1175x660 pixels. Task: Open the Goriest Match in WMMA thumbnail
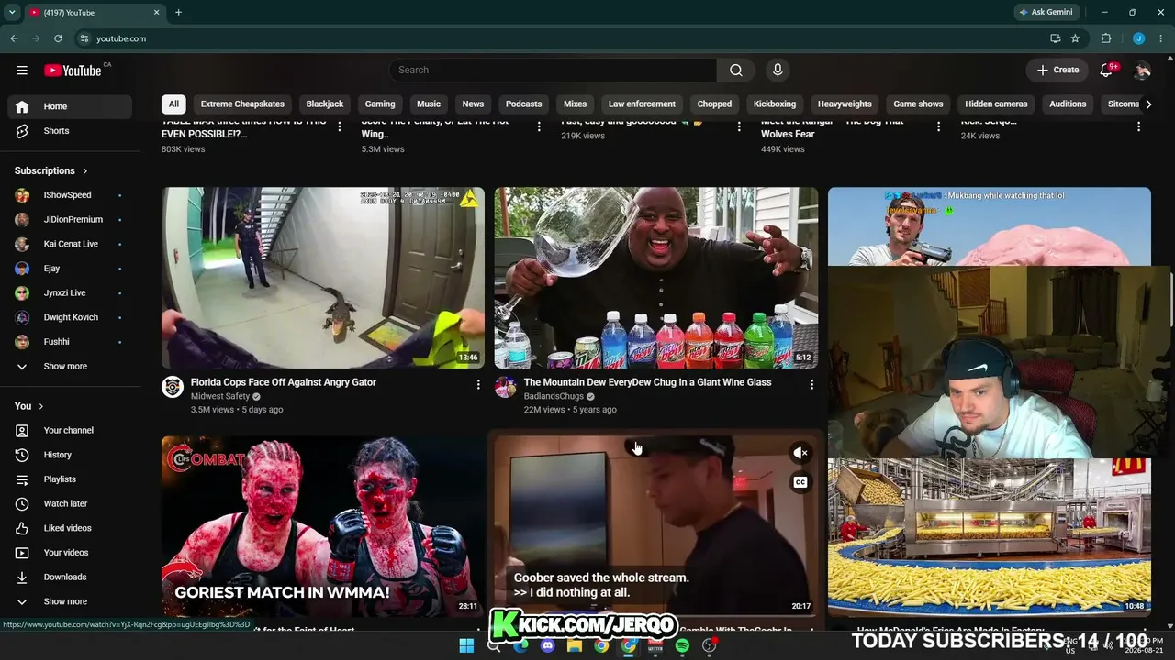pos(323,525)
